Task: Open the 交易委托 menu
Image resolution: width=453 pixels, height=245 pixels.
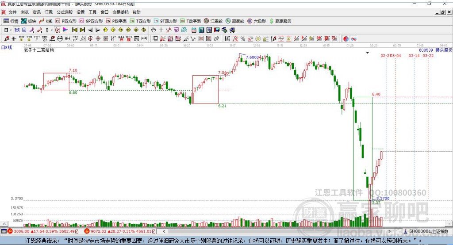Action: pyautogui.click(x=120, y=12)
